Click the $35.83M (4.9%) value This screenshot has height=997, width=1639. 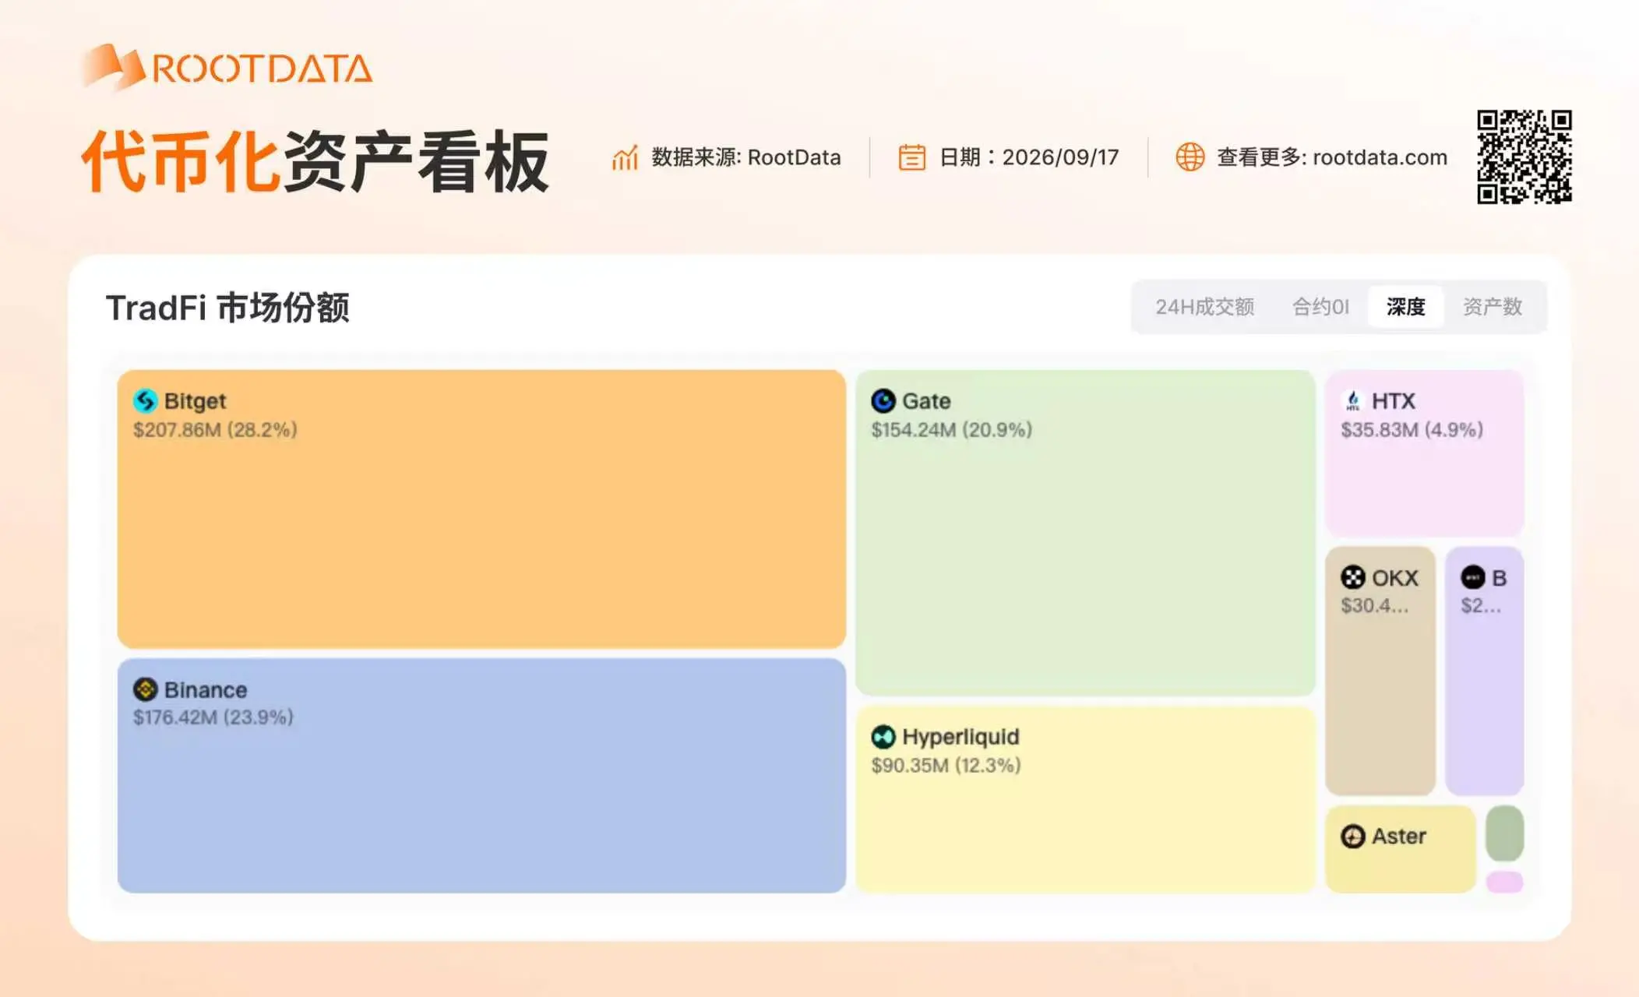(1412, 429)
